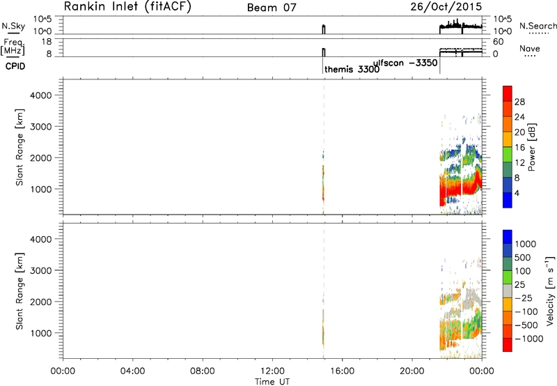Image resolution: width=557 pixels, height=386 pixels.
Task: Click the solid line sample under N.Sky
Action: (x=13, y=33)
